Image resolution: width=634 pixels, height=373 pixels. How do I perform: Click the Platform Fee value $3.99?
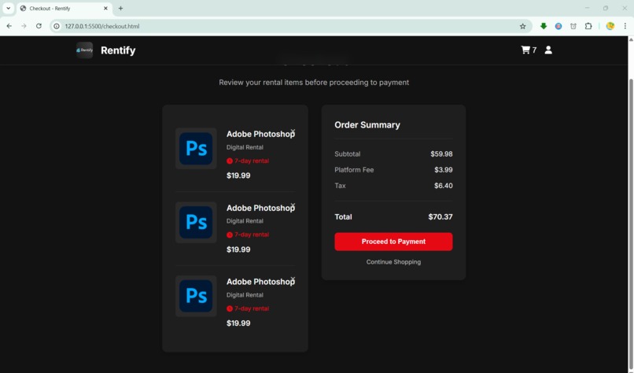(444, 170)
